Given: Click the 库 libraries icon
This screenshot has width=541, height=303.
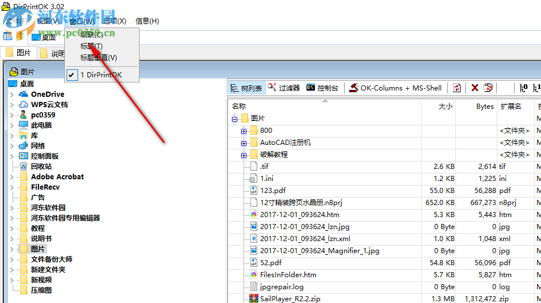Looking at the screenshot, I should pyautogui.click(x=24, y=135).
